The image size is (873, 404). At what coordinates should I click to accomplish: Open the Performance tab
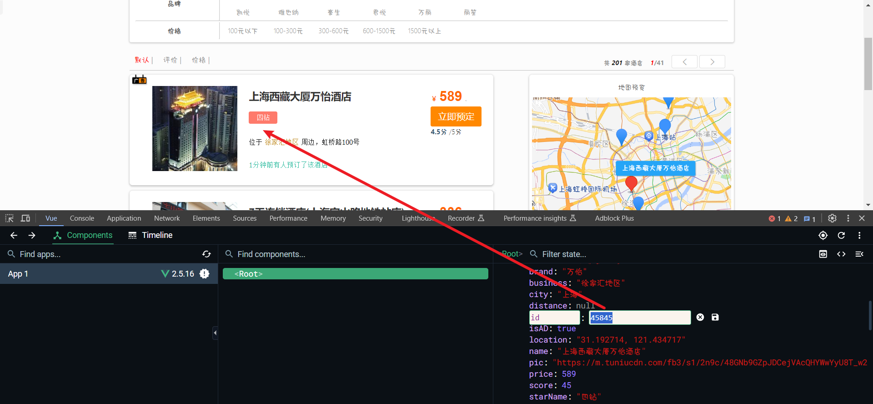pos(288,218)
